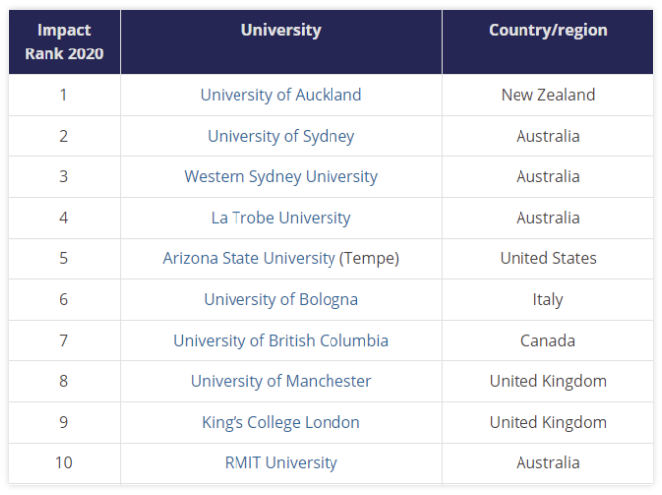The height and width of the screenshot is (495, 662).
Task: Select the Italy country cell
Action: click(548, 299)
